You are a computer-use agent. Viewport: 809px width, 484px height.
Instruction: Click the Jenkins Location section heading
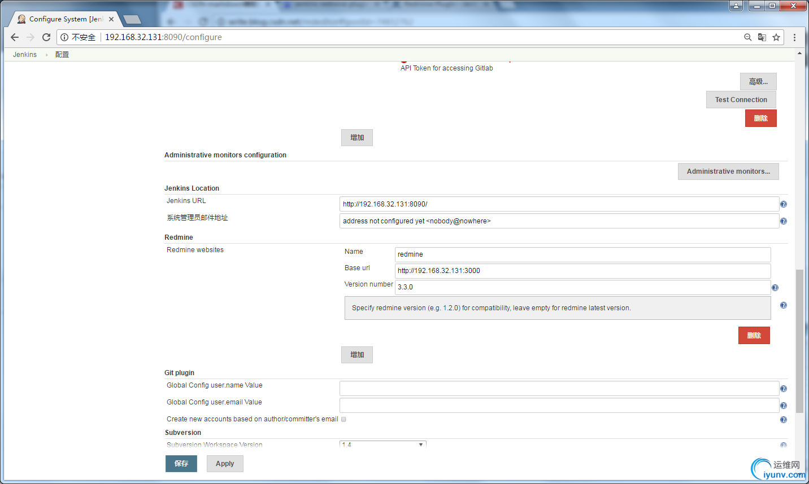tap(192, 188)
